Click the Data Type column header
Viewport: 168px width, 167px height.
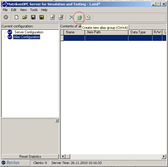140,32
